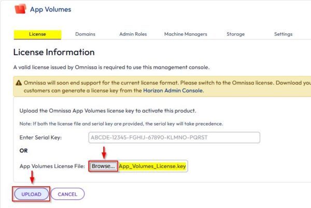Go to the Admin Roles tab
The height and width of the screenshot is (208, 311).
tap(133, 34)
